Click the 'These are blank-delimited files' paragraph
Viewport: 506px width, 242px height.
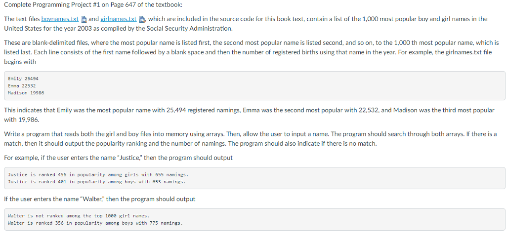[252, 52]
